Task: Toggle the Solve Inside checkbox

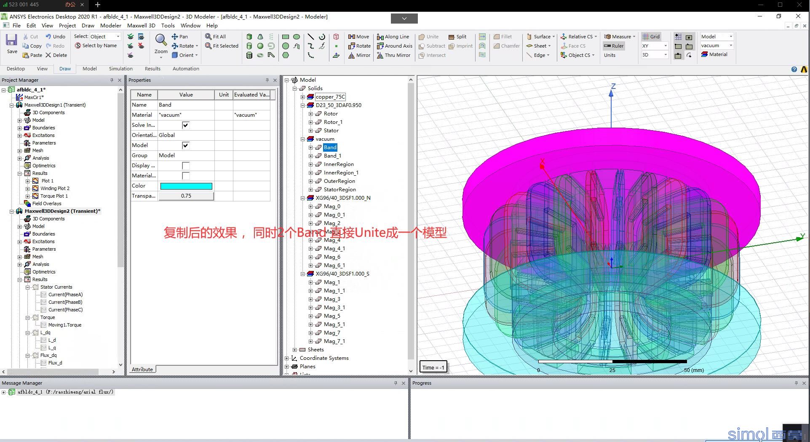Action: point(186,125)
